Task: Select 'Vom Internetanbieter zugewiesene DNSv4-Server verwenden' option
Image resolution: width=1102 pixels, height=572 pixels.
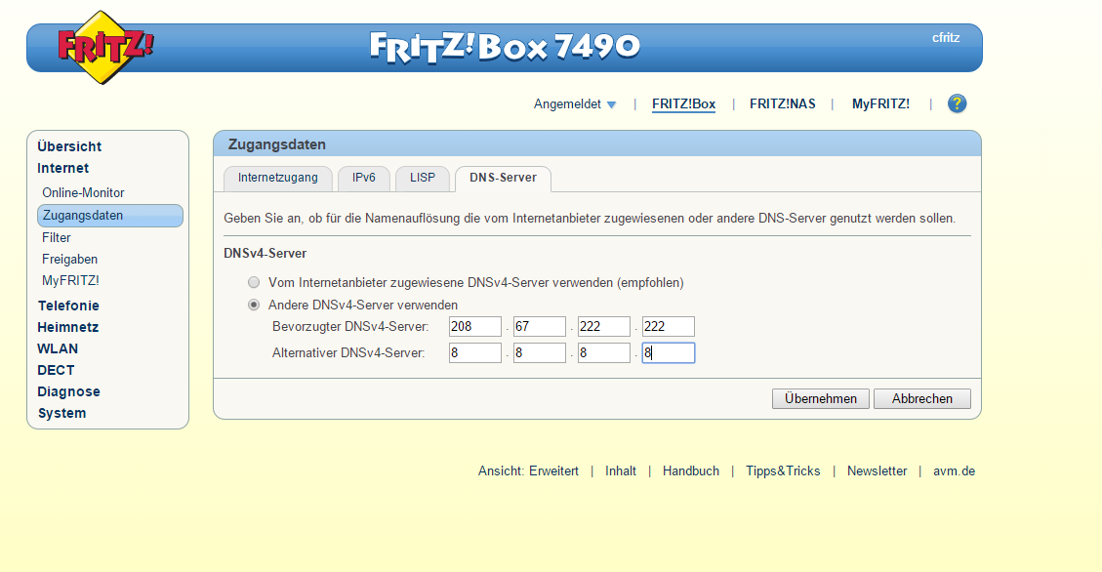Action: click(x=254, y=282)
